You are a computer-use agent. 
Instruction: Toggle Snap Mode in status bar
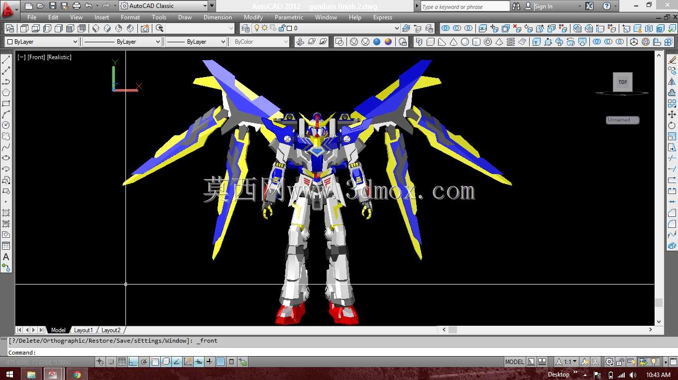111,362
